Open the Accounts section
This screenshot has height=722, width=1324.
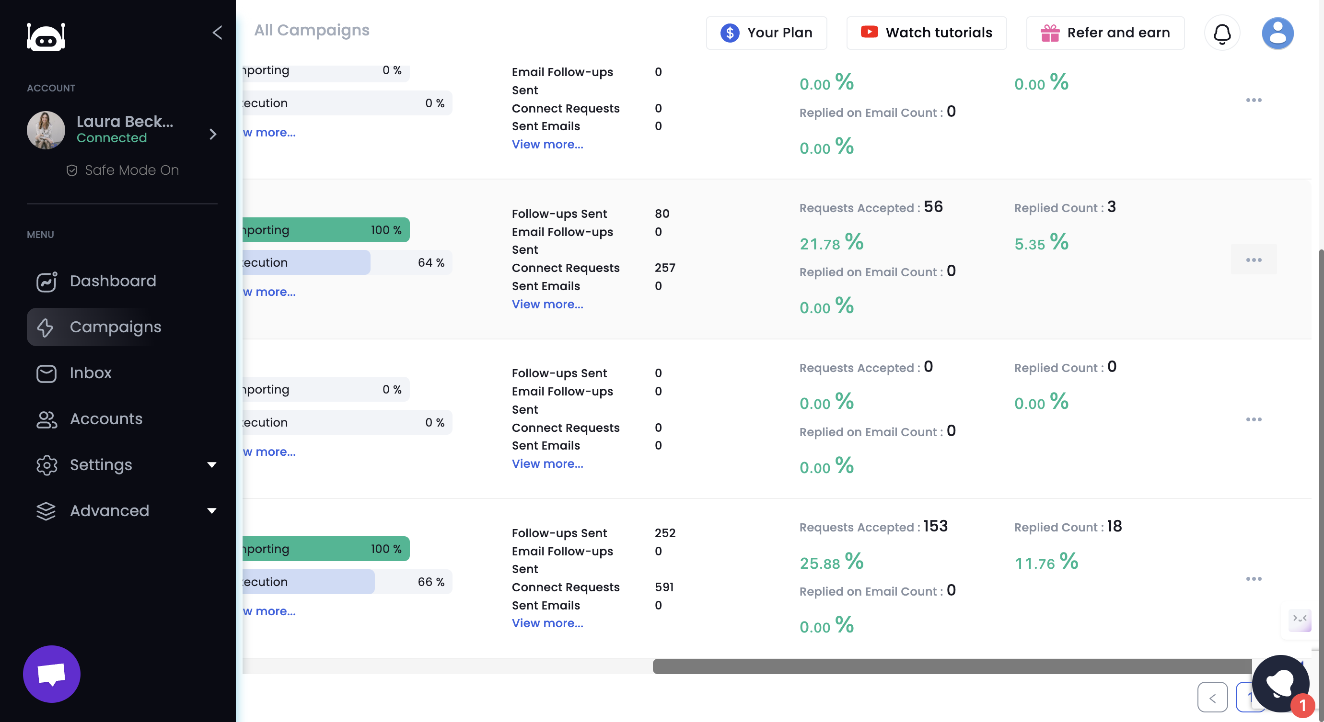106,419
